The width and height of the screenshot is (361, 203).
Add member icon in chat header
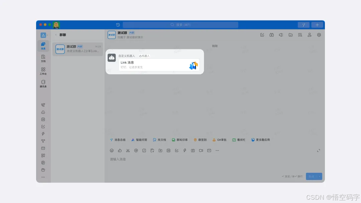pos(310,35)
